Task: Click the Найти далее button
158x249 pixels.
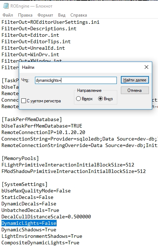Action: coord(135,80)
